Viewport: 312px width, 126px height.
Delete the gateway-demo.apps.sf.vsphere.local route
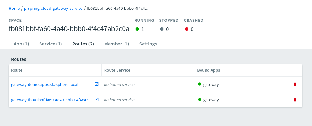click(295, 84)
